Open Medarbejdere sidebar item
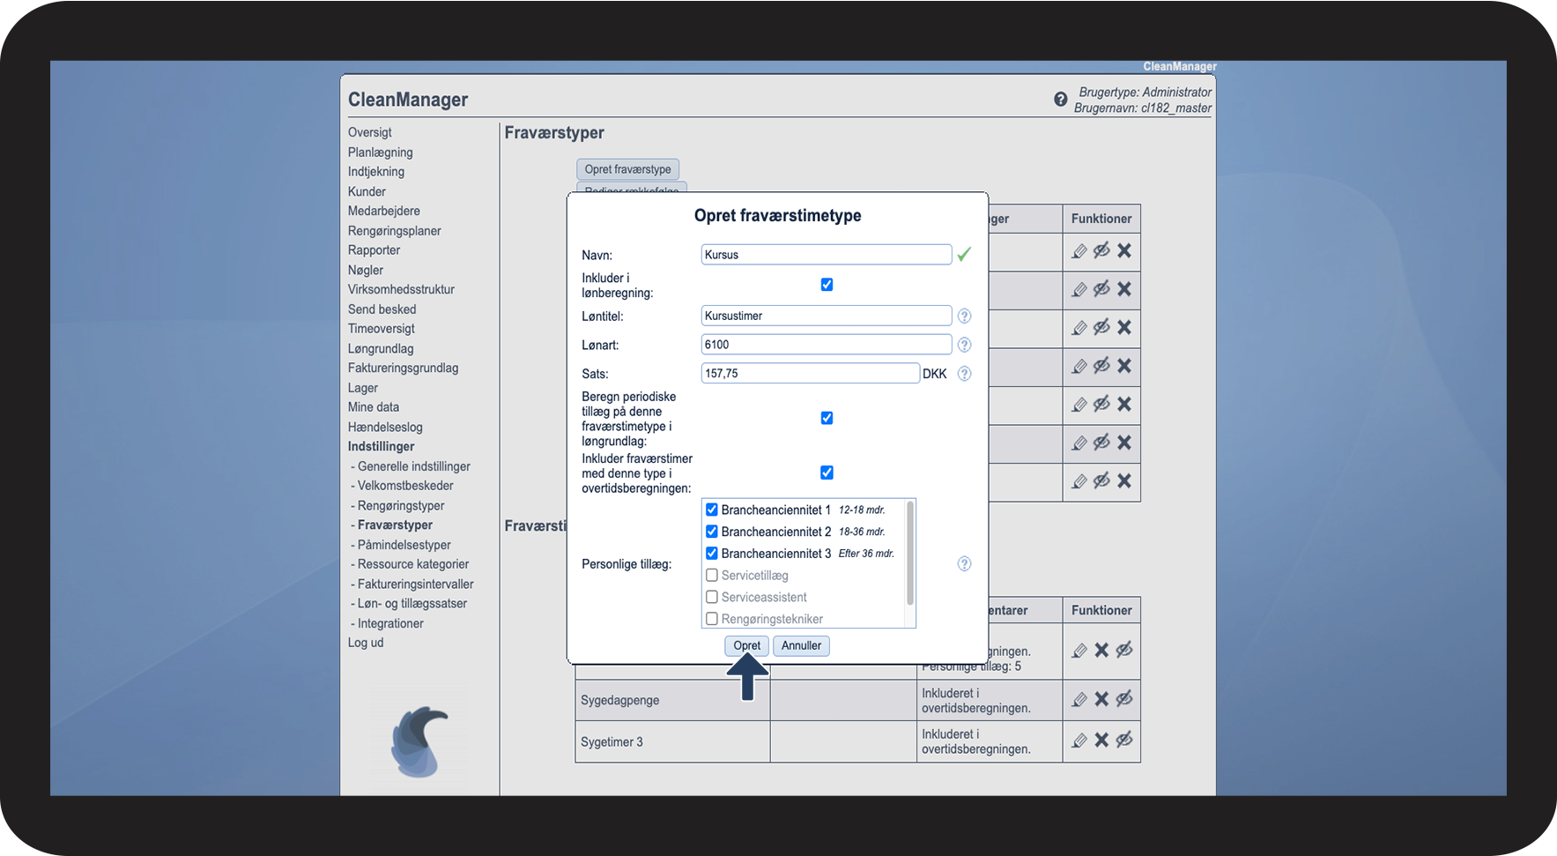Viewport: 1557px width, 856px height. pos(384,212)
